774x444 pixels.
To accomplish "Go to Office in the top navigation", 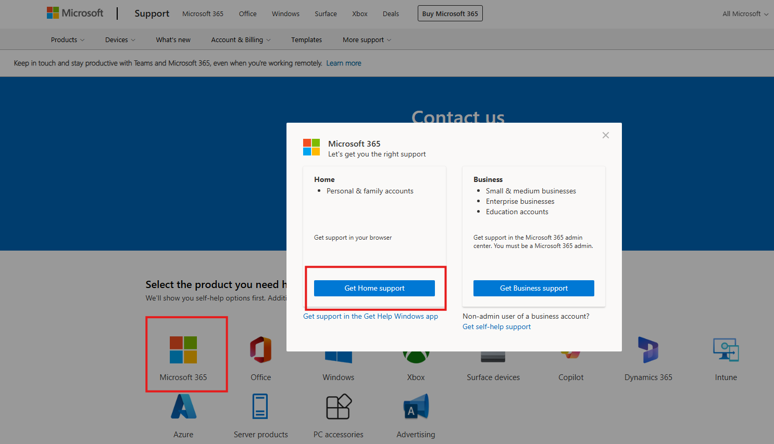I will pos(248,14).
